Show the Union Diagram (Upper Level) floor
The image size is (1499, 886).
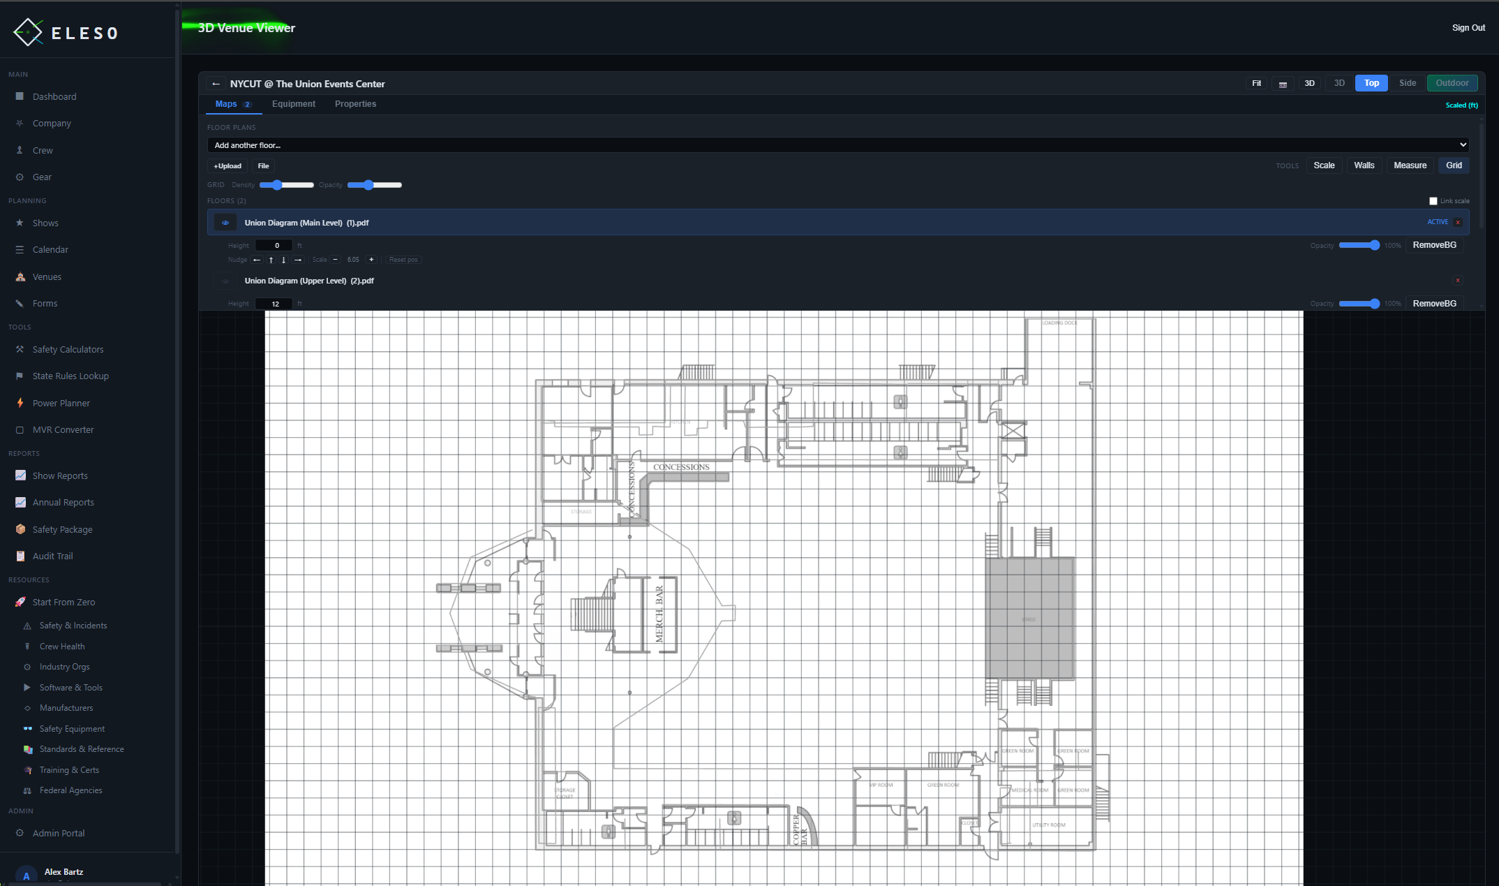(x=225, y=281)
